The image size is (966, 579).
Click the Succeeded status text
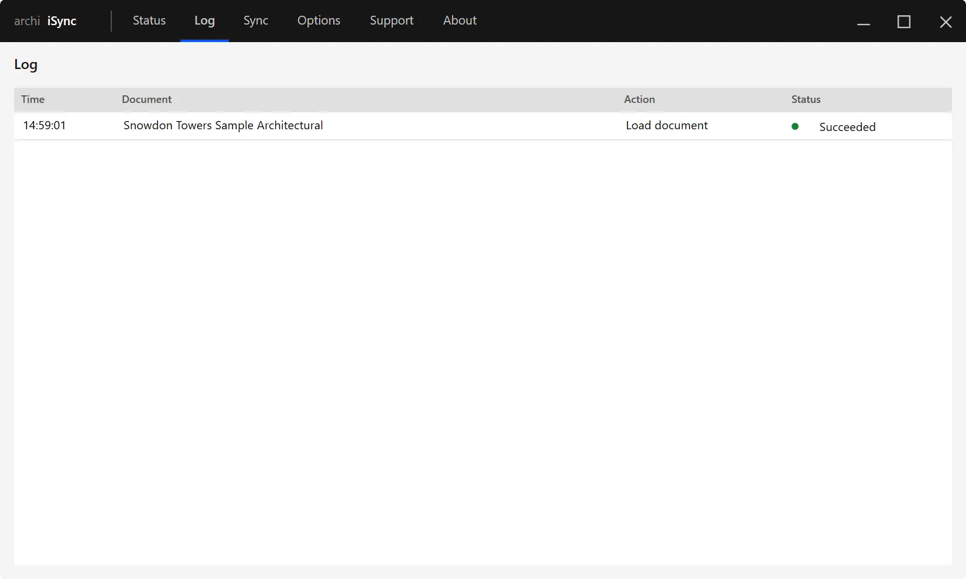click(x=847, y=127)
